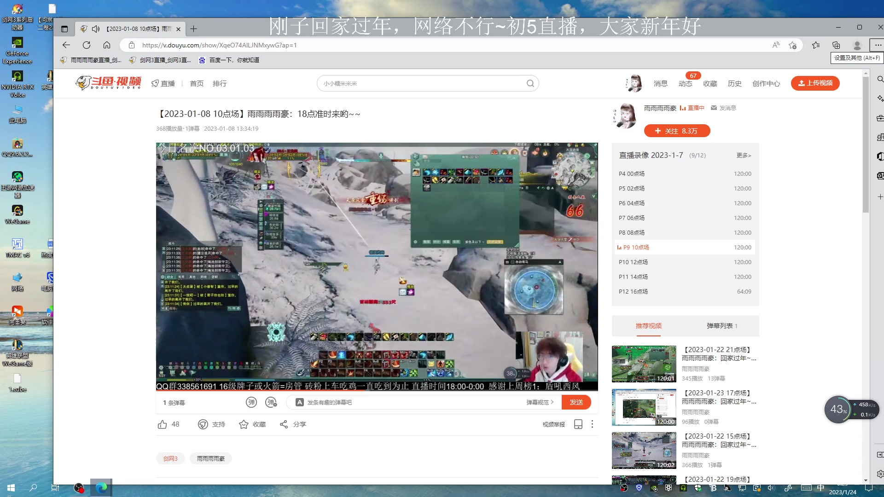This screenshot has height=497, width=884.
Task: Click the browser profile avatar icon
Action: click(857, 45)
